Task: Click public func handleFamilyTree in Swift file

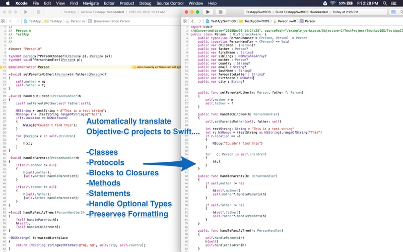Action: 240,231
